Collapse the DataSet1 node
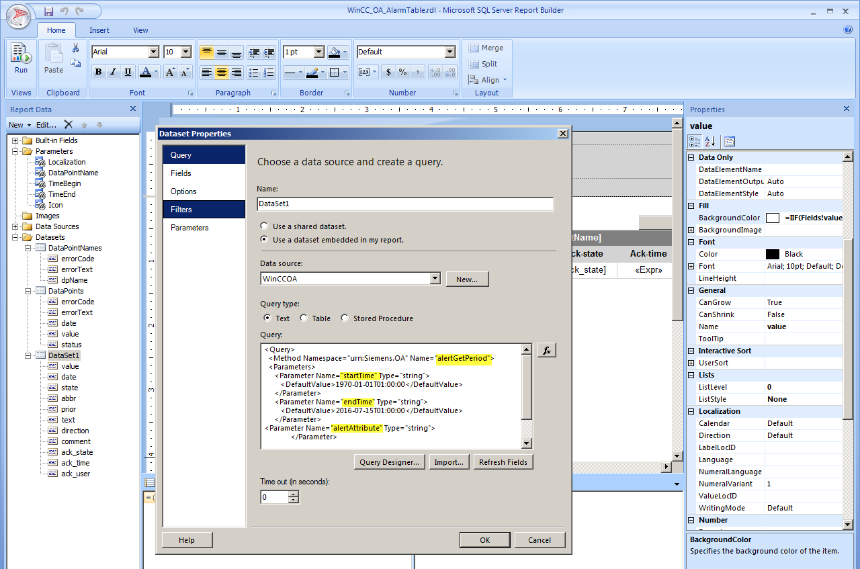 coord(28,355)
